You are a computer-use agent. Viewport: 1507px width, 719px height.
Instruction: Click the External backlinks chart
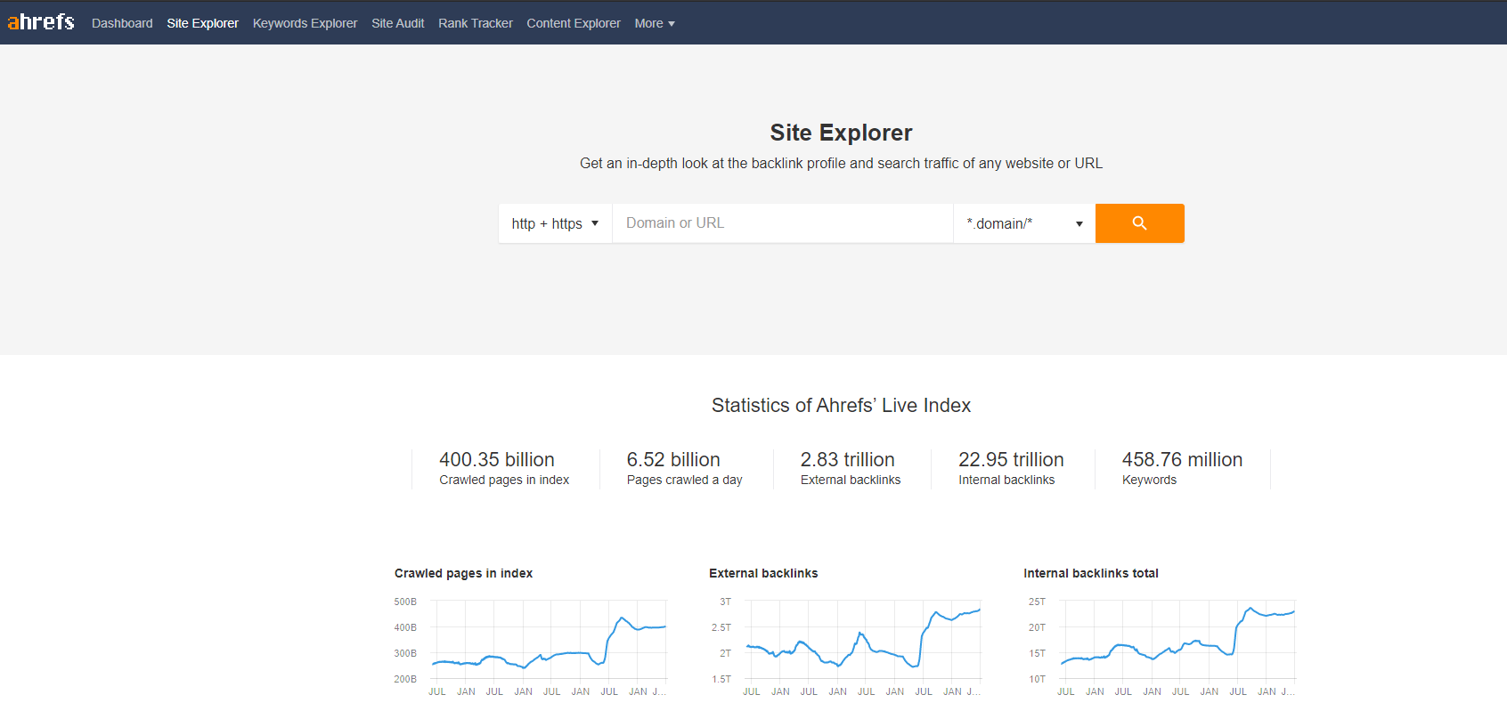point(846,647)
